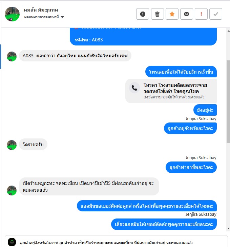Flag conversation with red exclamation icon
Image resolution: width=230 pixels, height=247 pixels.
201,14
